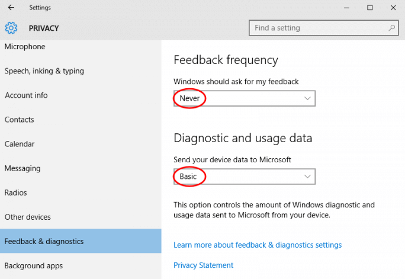Click the Privacy Statement link
This screenshot has height=279, width=405.
(203, 265)
